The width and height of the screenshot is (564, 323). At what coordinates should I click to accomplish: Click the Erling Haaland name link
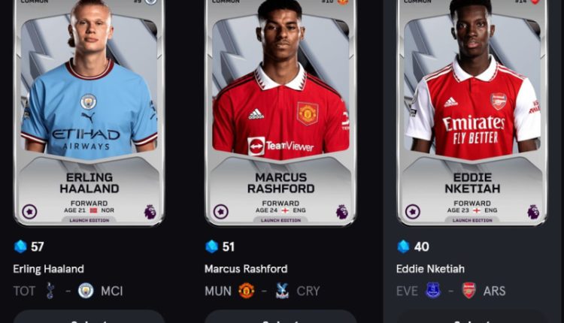[49, 269]
